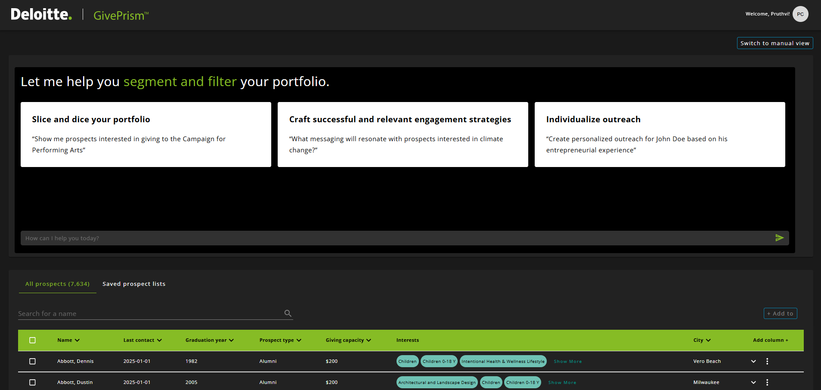Click the Deloitte logo

[x=41, y=15]
